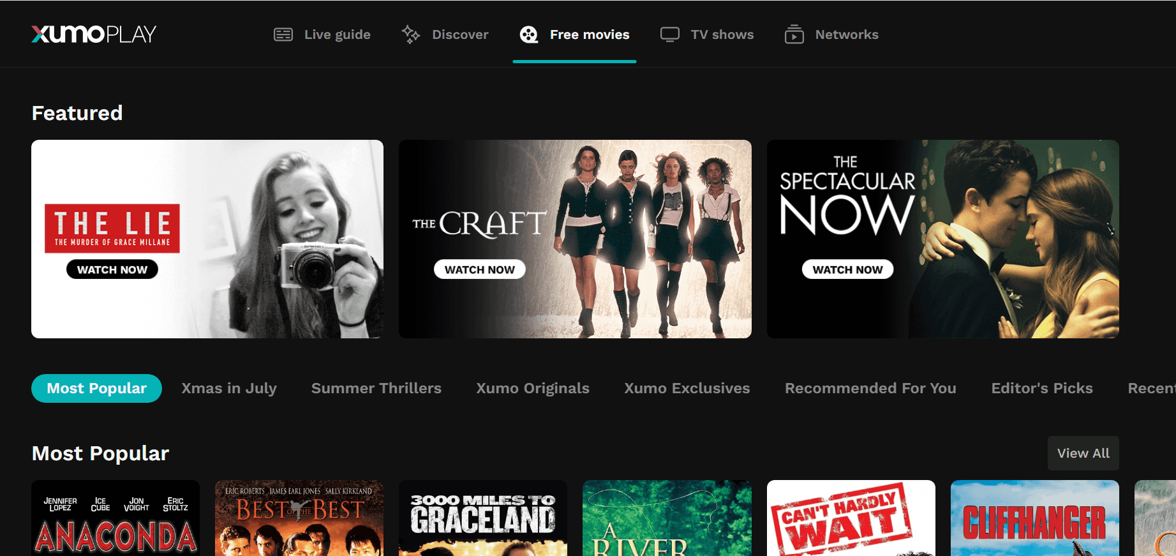This screenshot has width=1176, height=556.
Task: Open the Networks tab
Action: click(831, 34)
